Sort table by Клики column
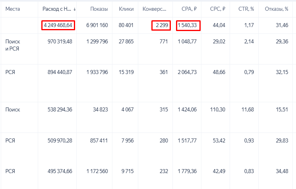Screen dimensions: 296x189 (126, 9)
